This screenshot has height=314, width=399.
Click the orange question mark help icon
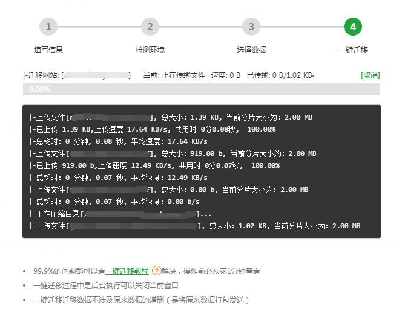tap(156, 271)
